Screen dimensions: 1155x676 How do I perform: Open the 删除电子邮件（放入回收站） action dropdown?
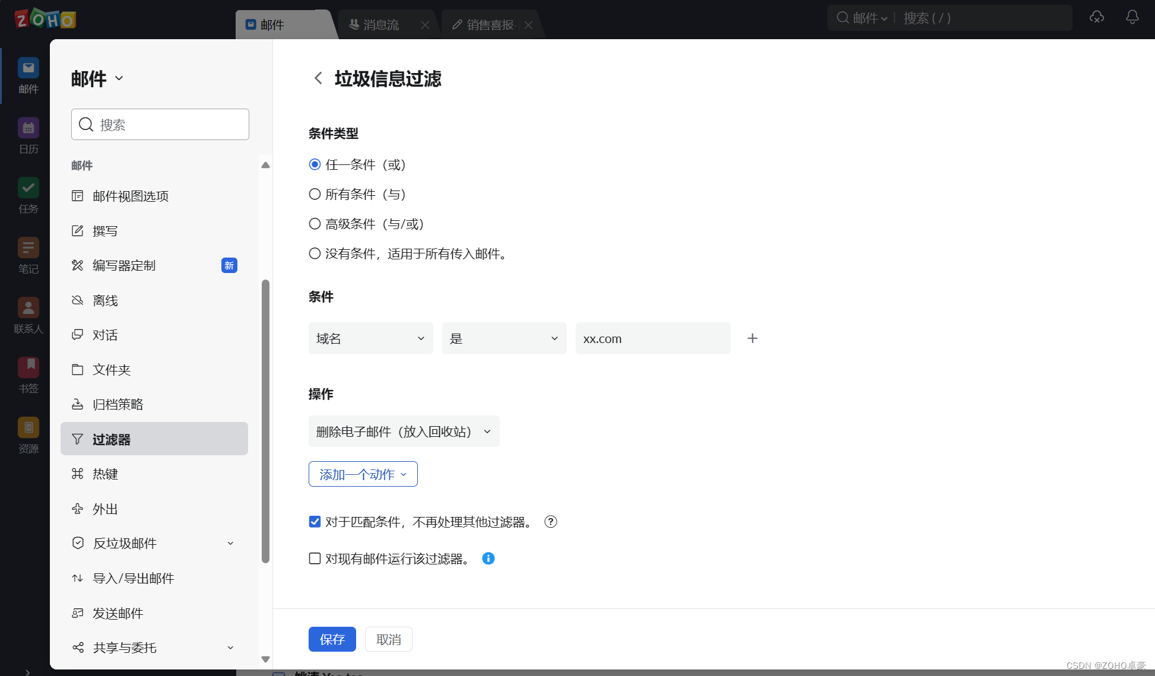[404, 431]
